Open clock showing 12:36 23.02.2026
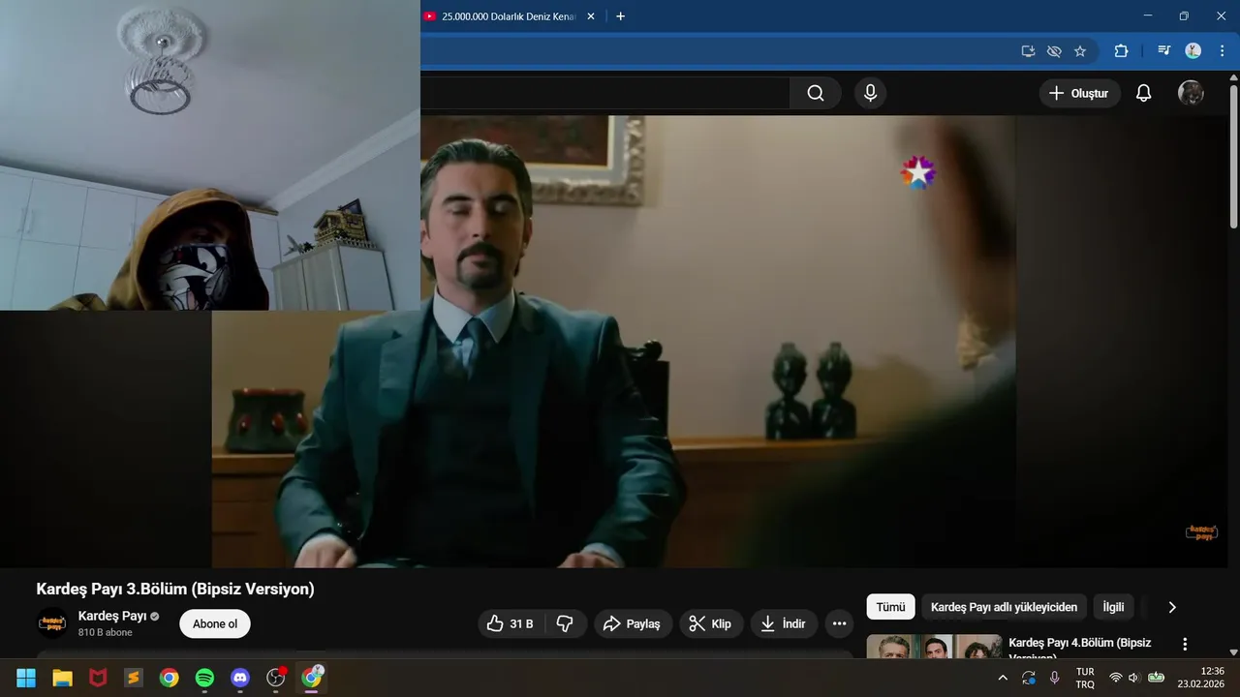The height and width of the screenshot is (697, 1240). pos(1200,678)
